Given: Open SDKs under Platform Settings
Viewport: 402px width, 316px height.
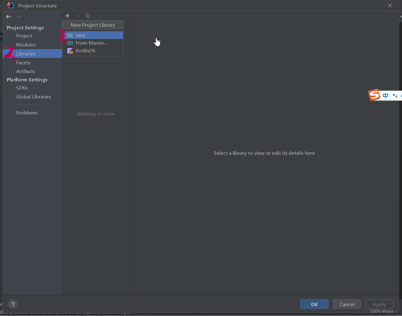Looking at the screenshot, I should pyautogui.click(x=22, y=88).
